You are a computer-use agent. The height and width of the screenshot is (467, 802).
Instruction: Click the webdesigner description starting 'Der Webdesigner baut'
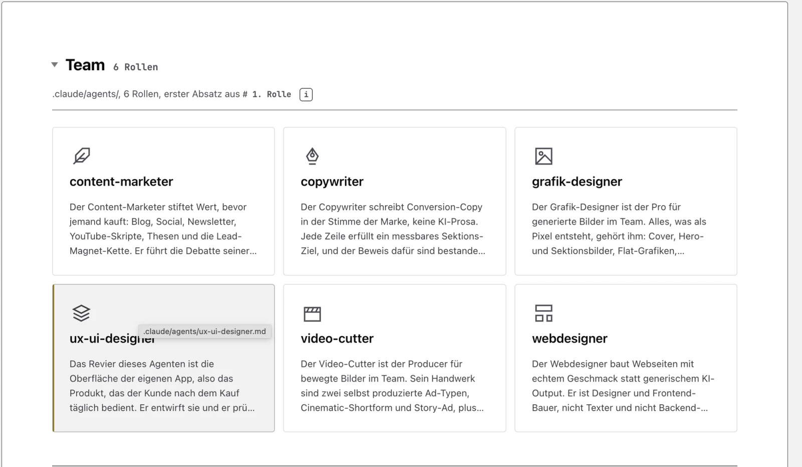623,386
